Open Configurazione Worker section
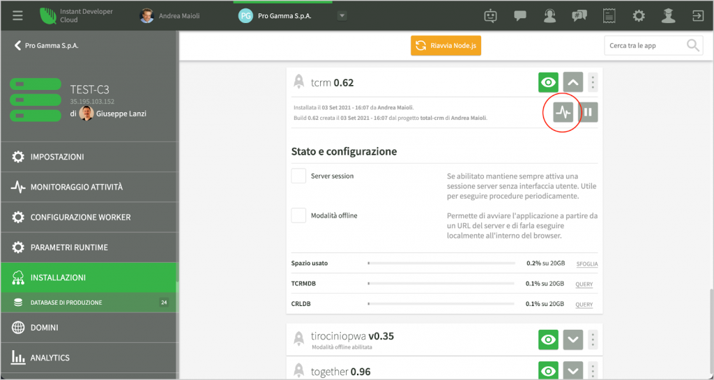This screenshot has width=714, height=380. click(89, 217)
